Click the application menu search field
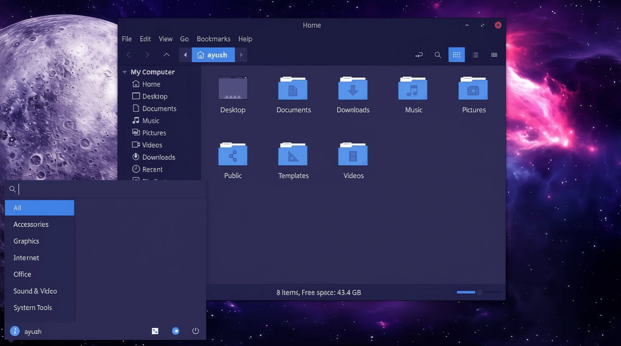The width and height of the screenshot is (621, 346). point(108,189)
